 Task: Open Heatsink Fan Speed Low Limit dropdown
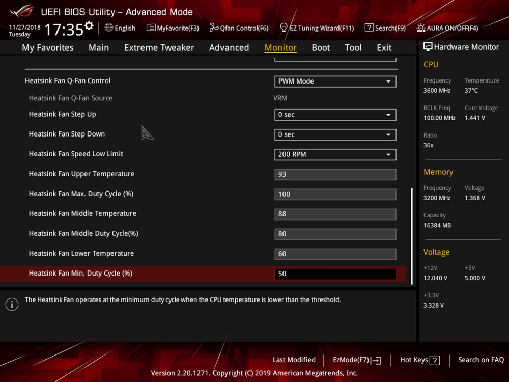(335, 154)
